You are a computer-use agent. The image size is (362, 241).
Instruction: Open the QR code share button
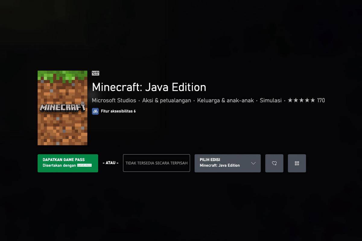[297, 163]
